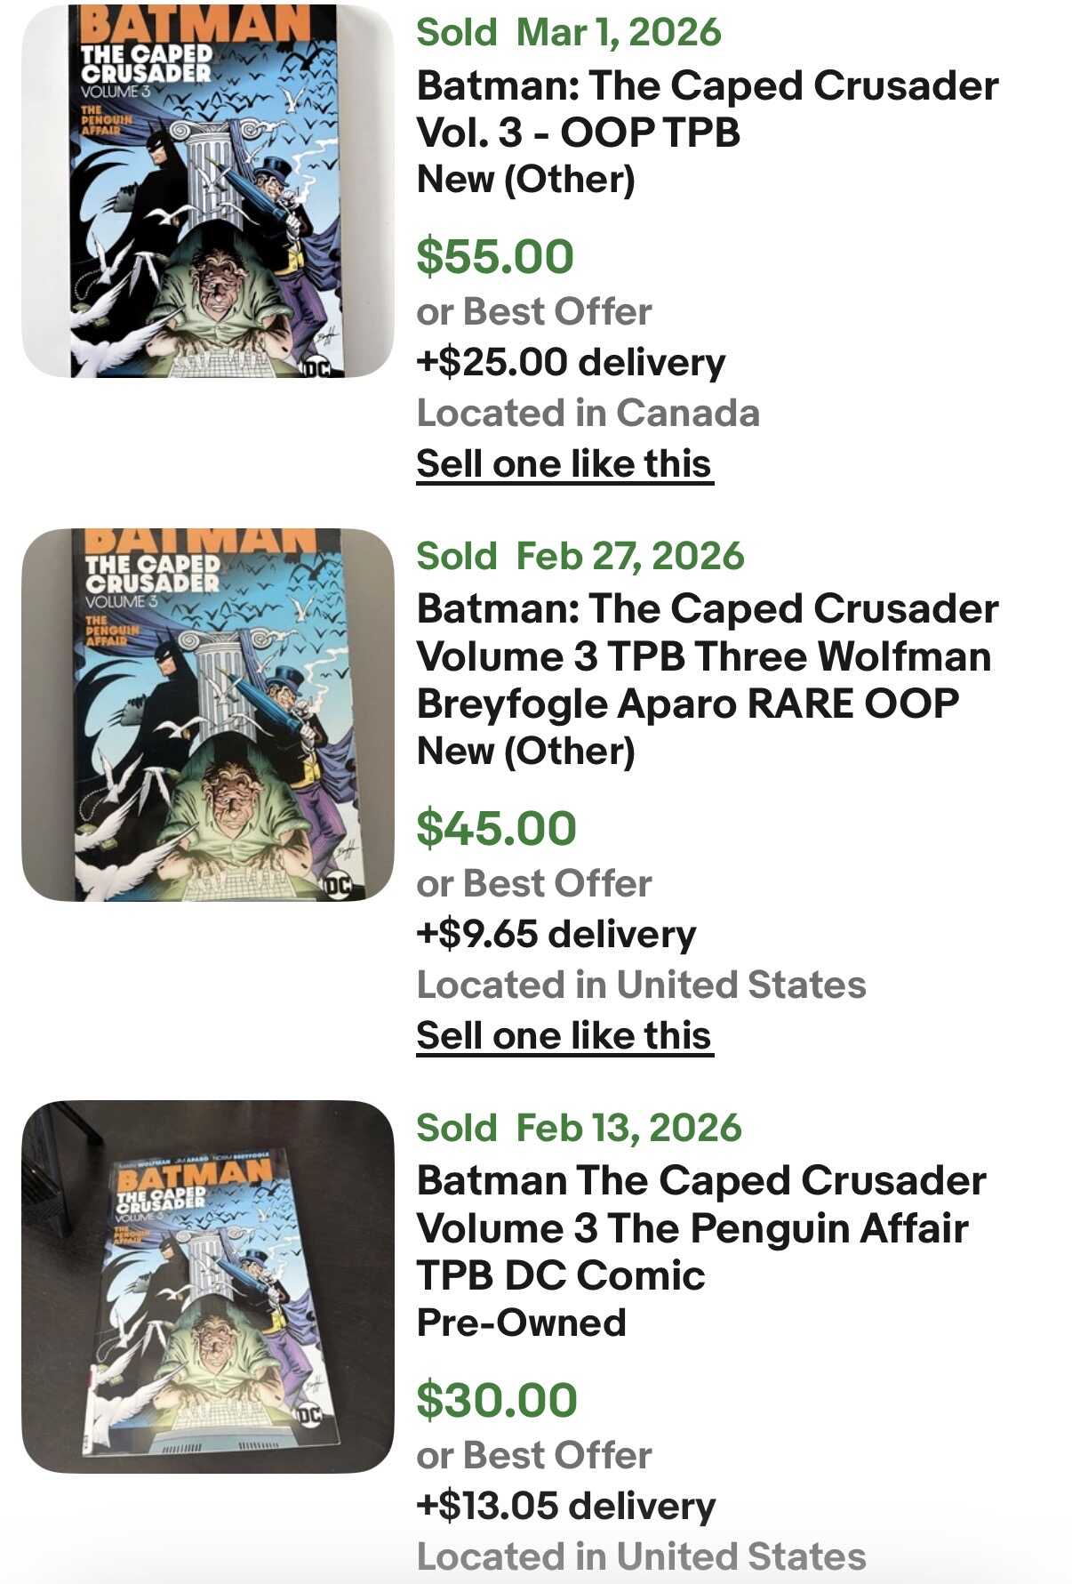Open "Batman: The Caped Crusader Vol. 3 - OOP TPB" title

click(x=707, y=109)
